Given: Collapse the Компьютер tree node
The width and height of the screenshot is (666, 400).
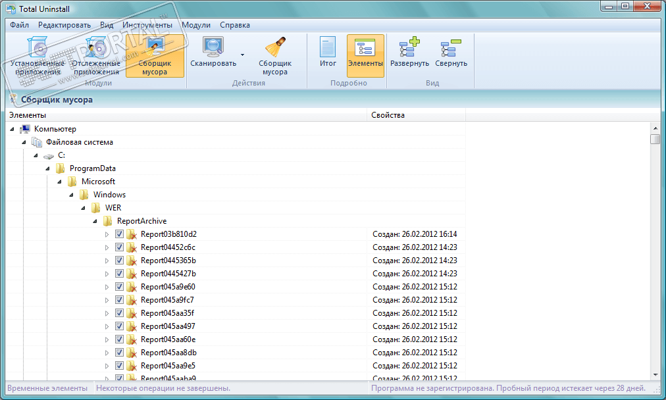Looking at the screenshot, I should coord(12,129).
